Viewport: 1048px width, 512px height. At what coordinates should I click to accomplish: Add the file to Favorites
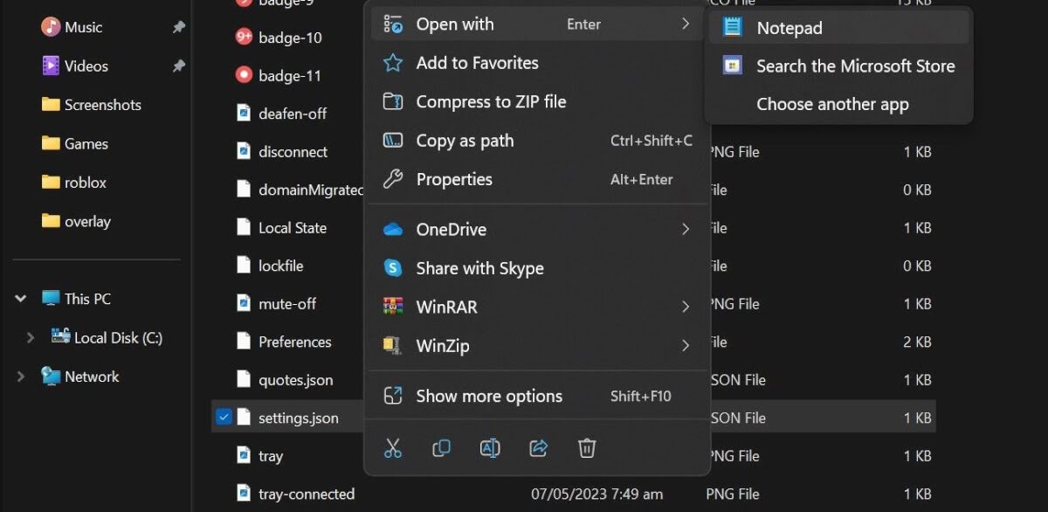(x=537, y=63)
